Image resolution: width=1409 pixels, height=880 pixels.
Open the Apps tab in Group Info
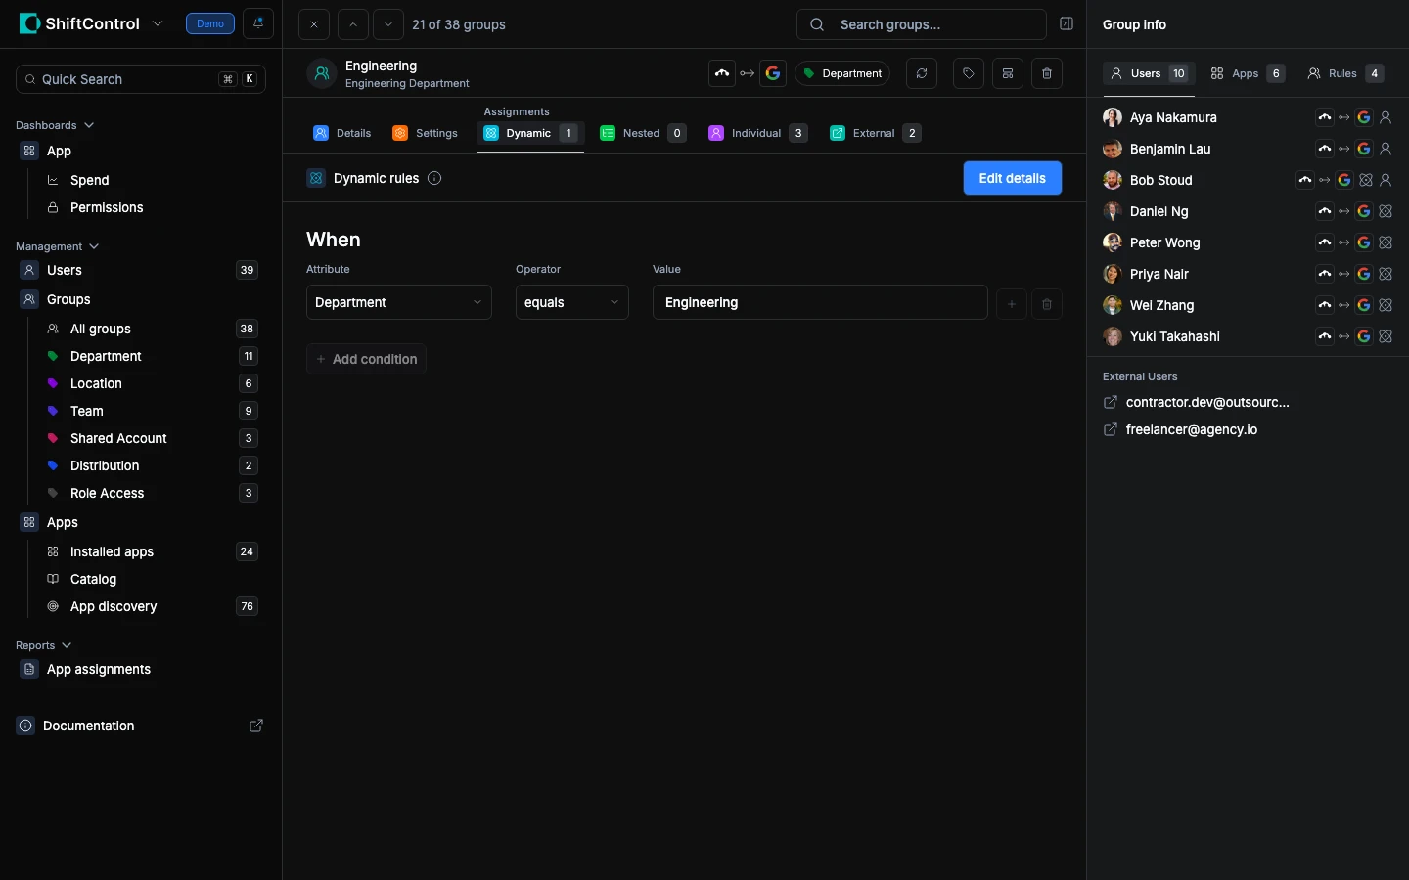1246,73
